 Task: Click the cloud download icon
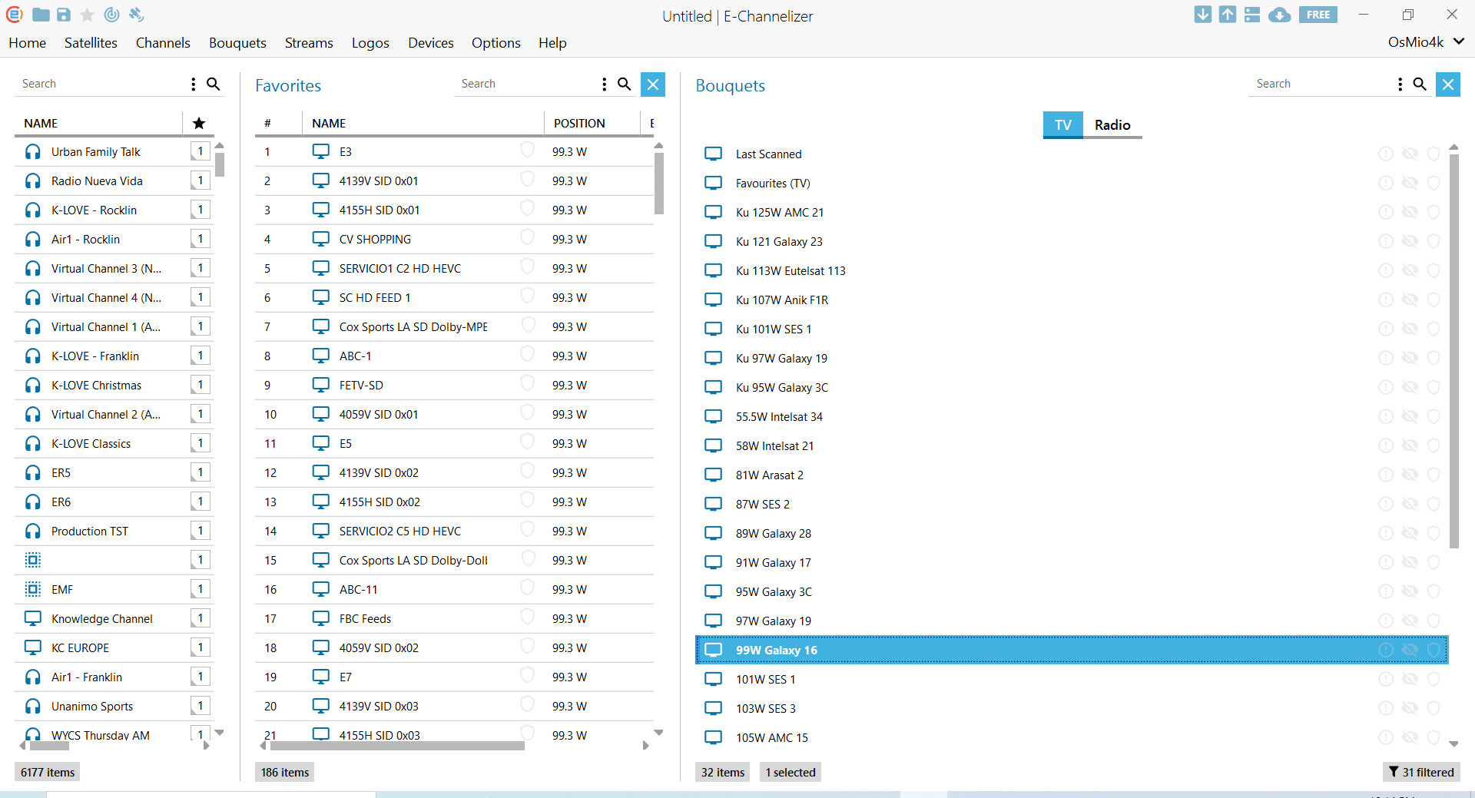[x=1279, y=15]
